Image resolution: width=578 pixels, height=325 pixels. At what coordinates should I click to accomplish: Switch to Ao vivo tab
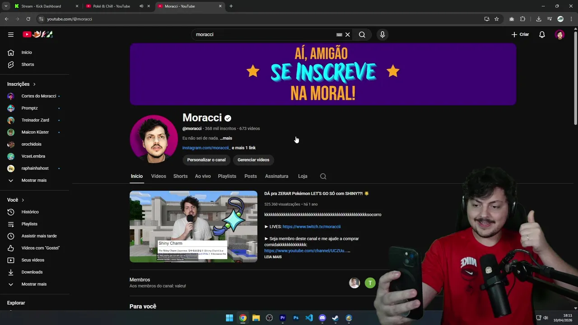pyautogui.click(x=203, y=176)
